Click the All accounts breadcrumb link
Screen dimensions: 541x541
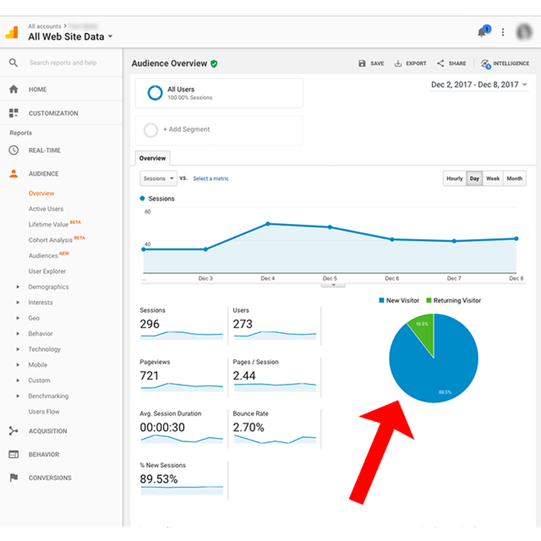pyautogui.click(x=45, y=26)
